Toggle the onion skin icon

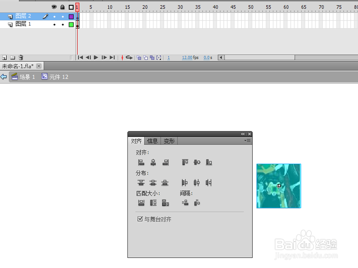[139, 58]
